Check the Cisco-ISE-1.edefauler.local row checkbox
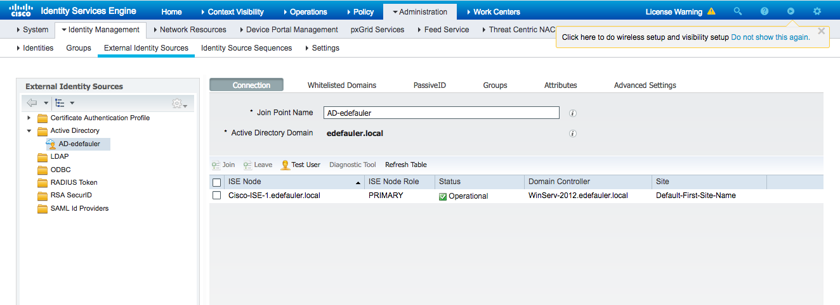Screen dimensions: 840x305 [216, 196]
